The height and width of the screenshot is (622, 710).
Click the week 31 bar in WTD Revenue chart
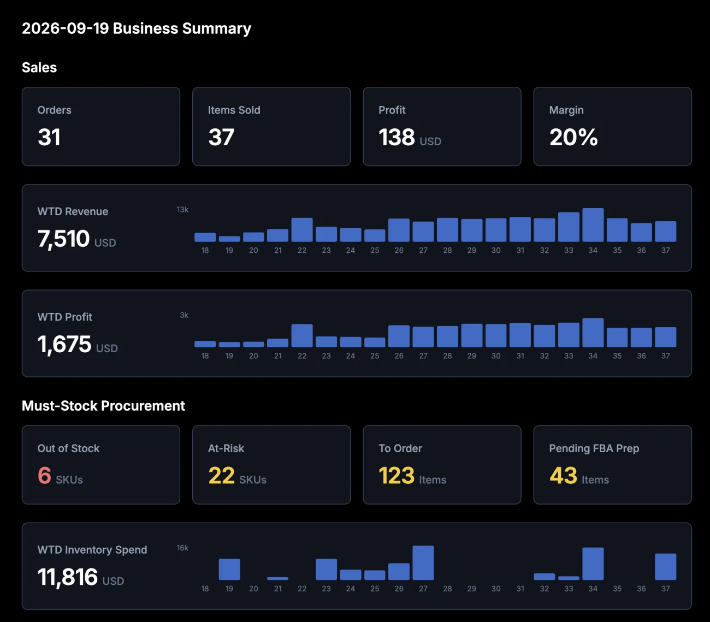pyautogui.click(x=520, y=229)
